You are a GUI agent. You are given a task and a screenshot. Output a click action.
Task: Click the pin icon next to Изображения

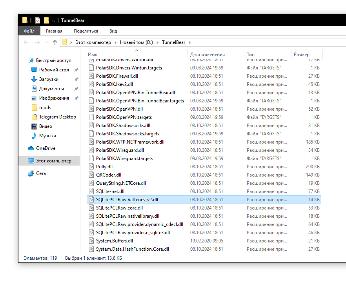coord(76,98)
